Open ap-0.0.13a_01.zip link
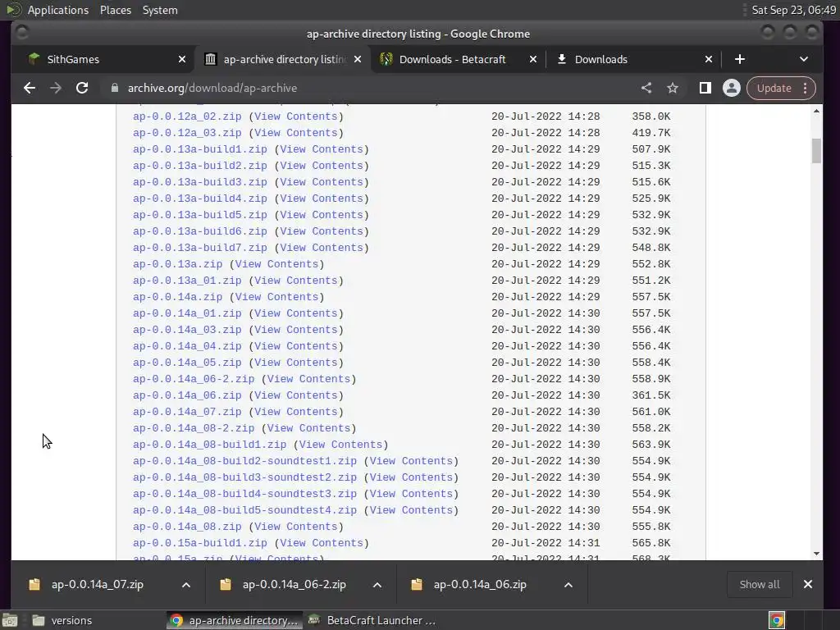The width and height of the screenshot is (840, 630). click(x=187, y=281)
